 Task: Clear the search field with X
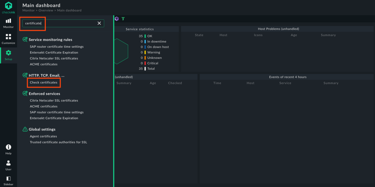point(99,23)
